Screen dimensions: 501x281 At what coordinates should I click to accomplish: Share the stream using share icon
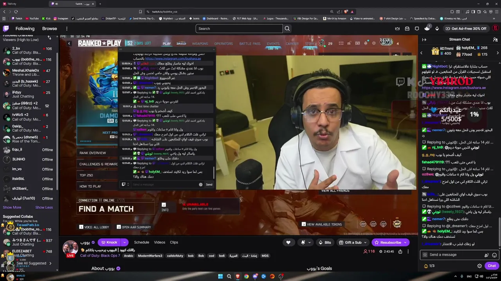[x=400, y=252]
